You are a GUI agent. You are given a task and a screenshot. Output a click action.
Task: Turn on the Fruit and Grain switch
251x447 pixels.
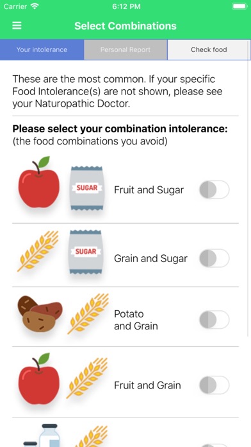click(214, 385)
